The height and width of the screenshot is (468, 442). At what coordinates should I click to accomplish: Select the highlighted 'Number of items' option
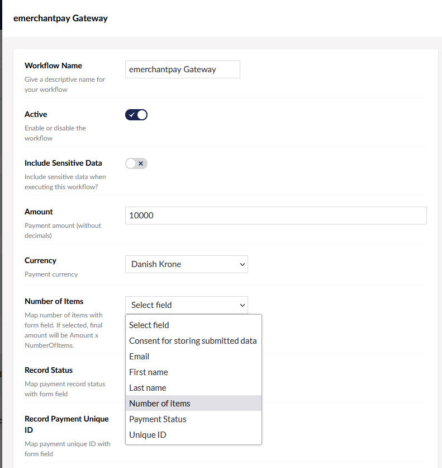(193, 404)
